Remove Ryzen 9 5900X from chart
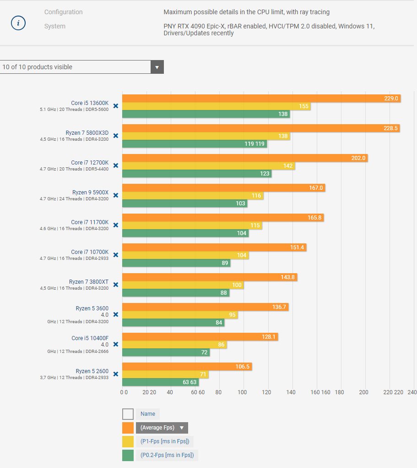 (x=116, y=195)
